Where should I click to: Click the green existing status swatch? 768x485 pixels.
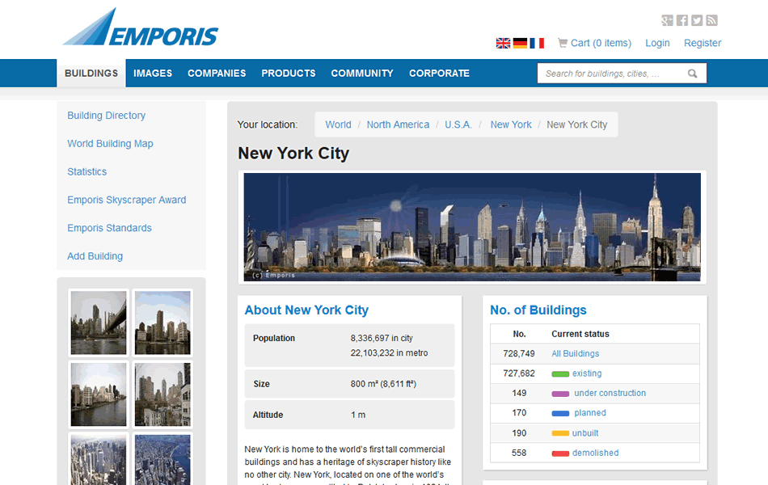[560, 374]
